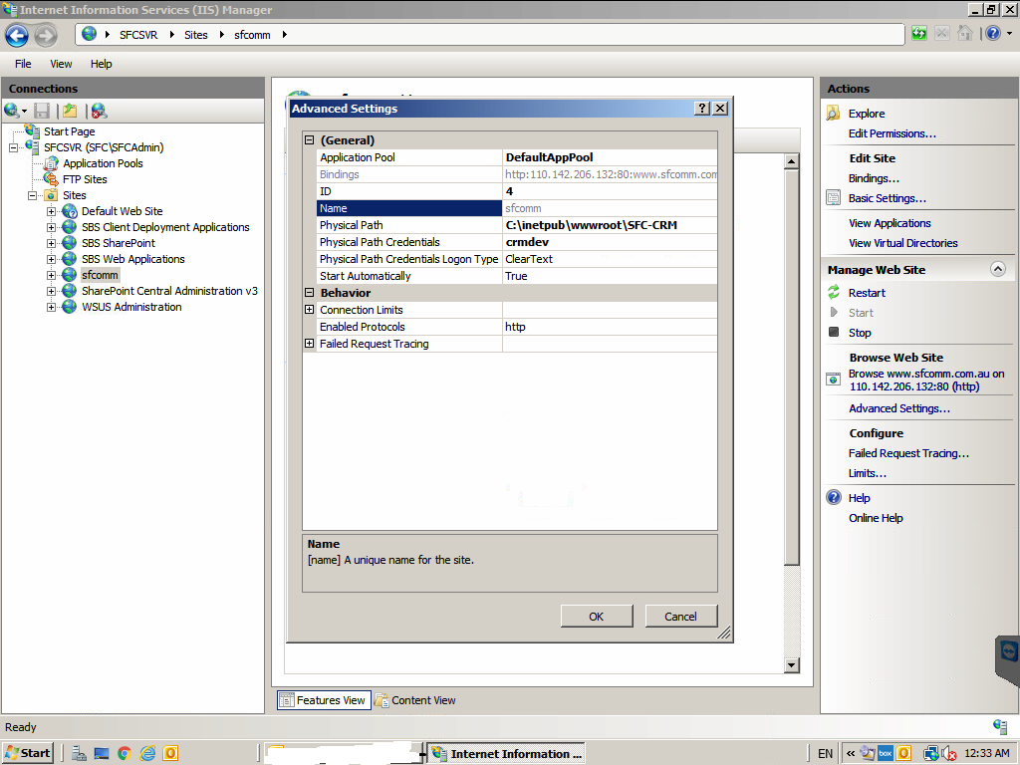This screenshot has height=765, width=1020.
Task: Switch to Content View tab
Action: pos(415,700)
